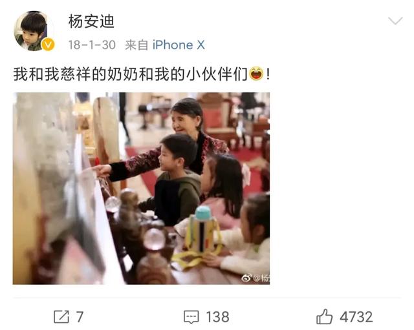Expand the post options chevron
The width and height of the screenshot is (414, 330).
pos(395,21)
